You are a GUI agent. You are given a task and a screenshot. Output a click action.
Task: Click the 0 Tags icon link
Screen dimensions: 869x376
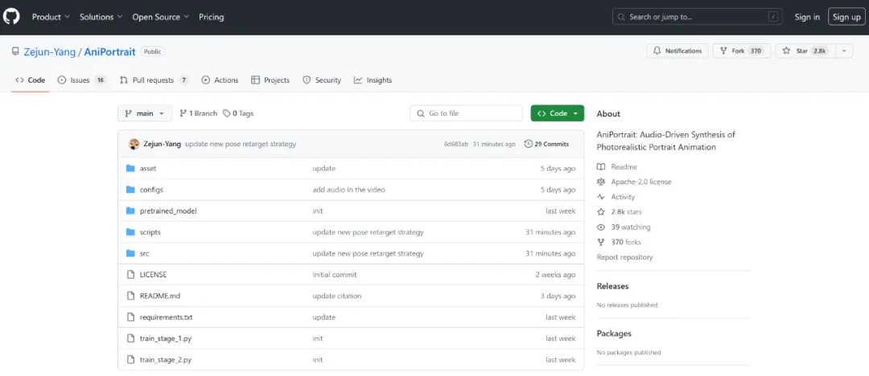tap(238, 113)
